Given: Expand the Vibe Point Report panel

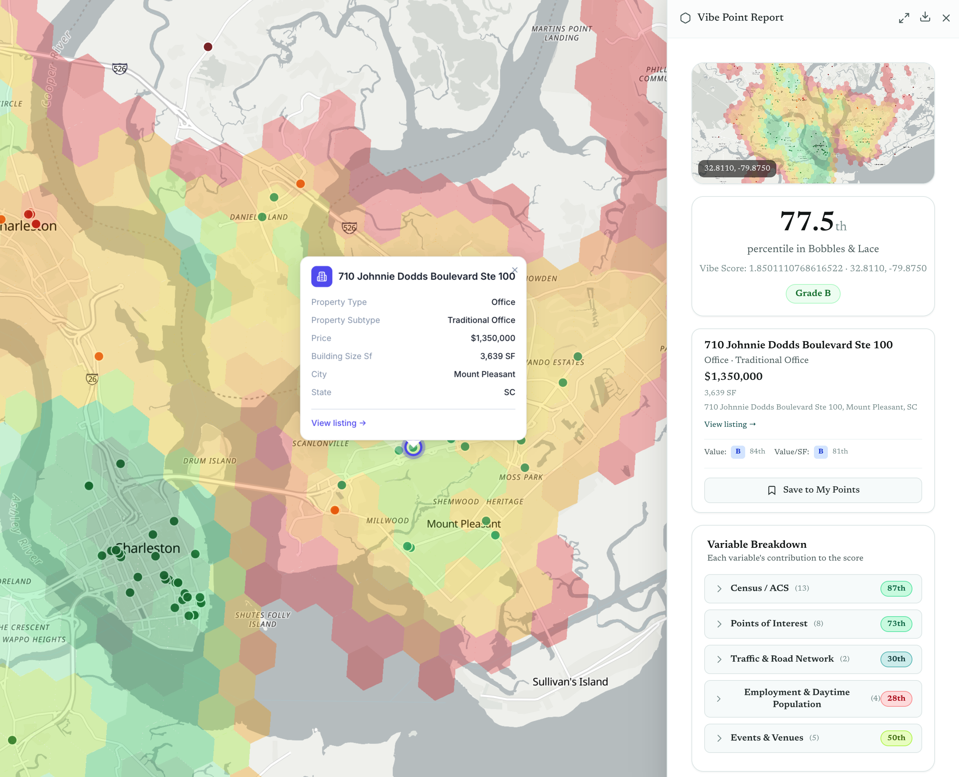Looking at the screenshot, I should pyautogui.click(x=903, y=18).
